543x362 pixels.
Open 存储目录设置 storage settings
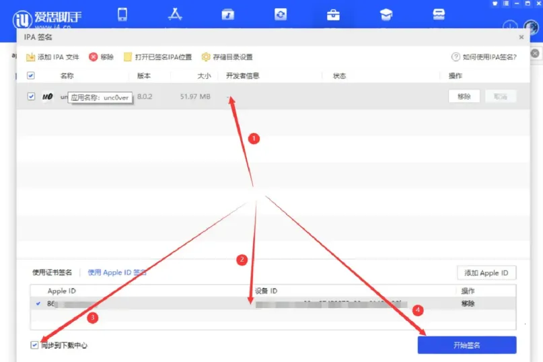[x=227, y=57]
